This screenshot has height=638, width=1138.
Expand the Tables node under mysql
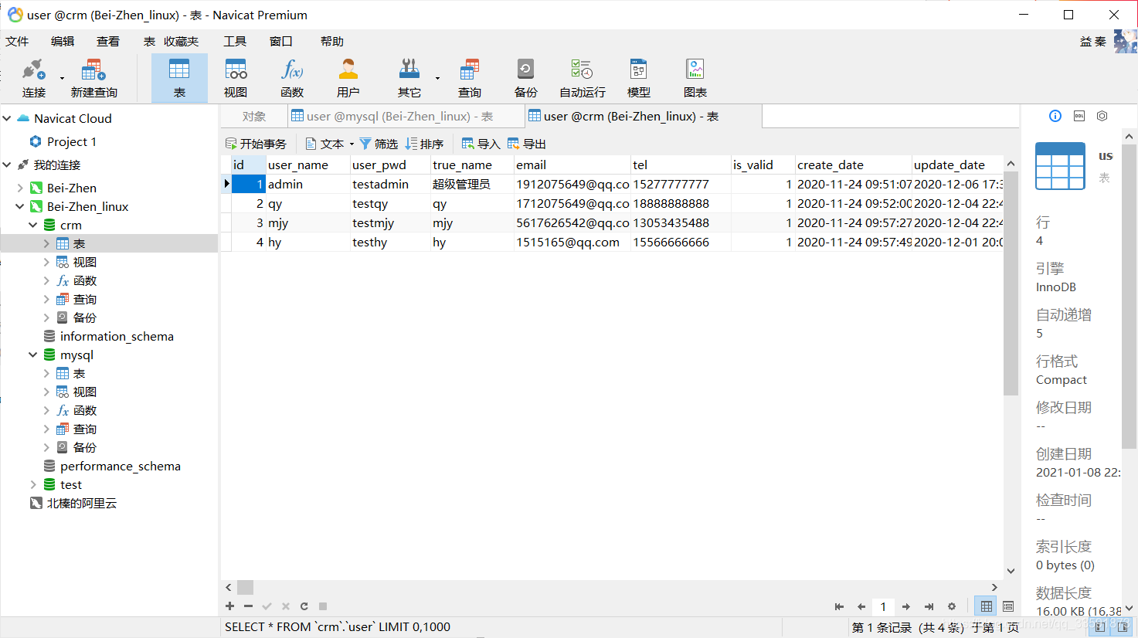pyautogui.click(x=46, y=373)
